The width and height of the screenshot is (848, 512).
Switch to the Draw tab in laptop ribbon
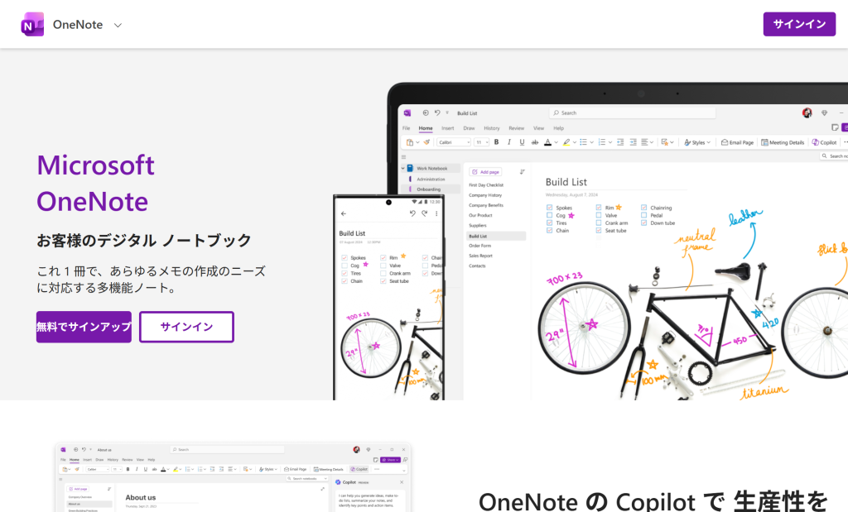469,128
